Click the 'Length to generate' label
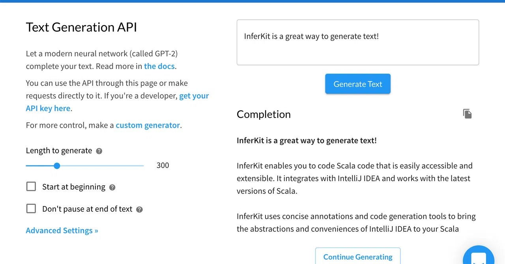Screen dimensions: 505x264 pos(59,151)
